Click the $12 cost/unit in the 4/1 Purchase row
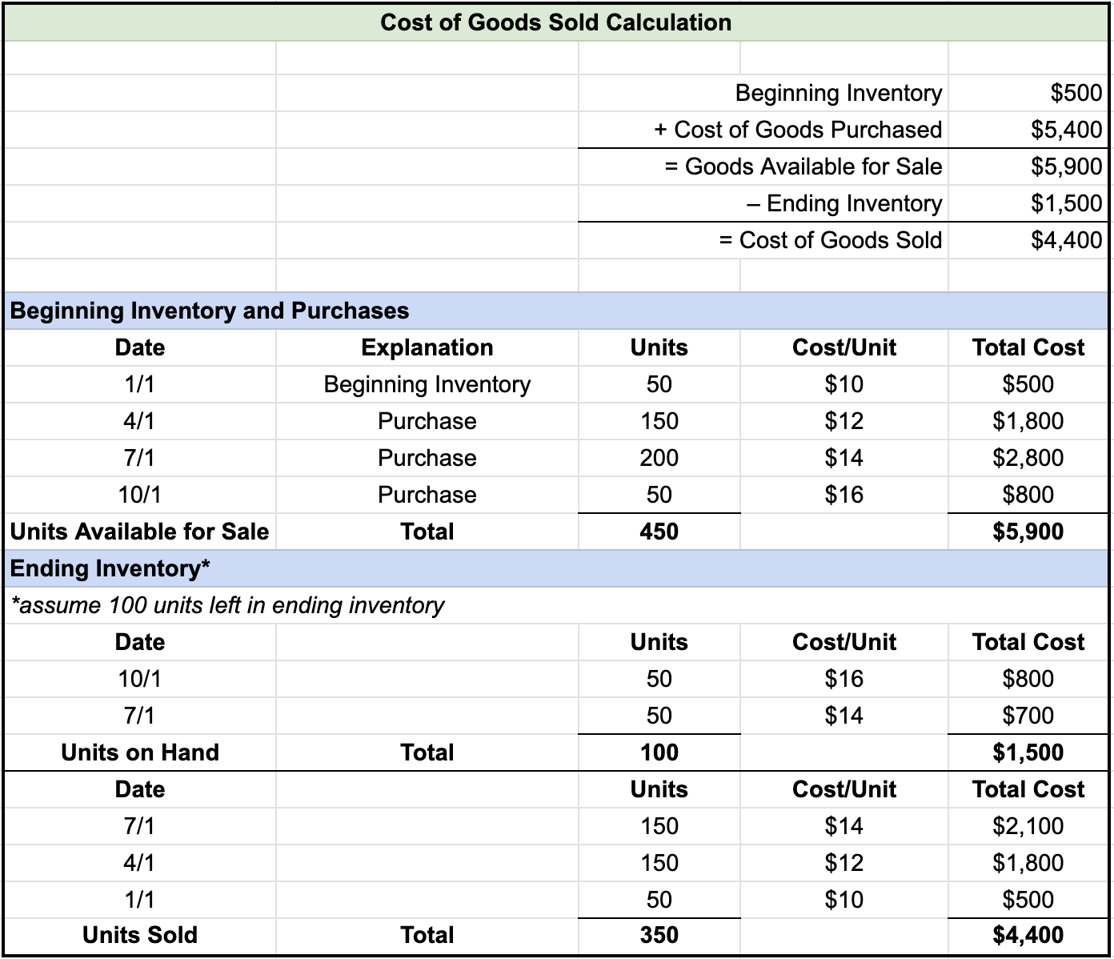This screenshot has width=1114, height=959. tap(844, 421)
